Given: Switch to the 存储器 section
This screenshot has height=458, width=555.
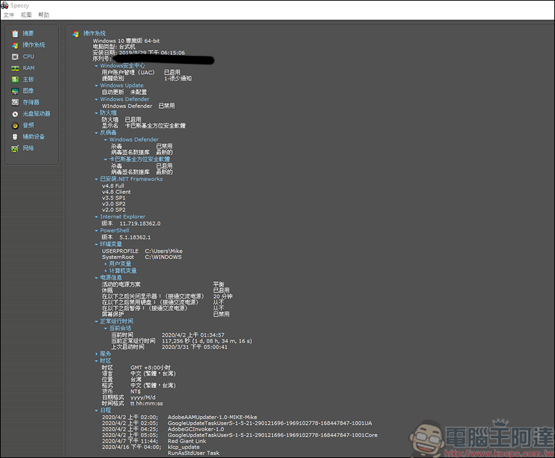Looking at the screenshot, I should point(31,103).
